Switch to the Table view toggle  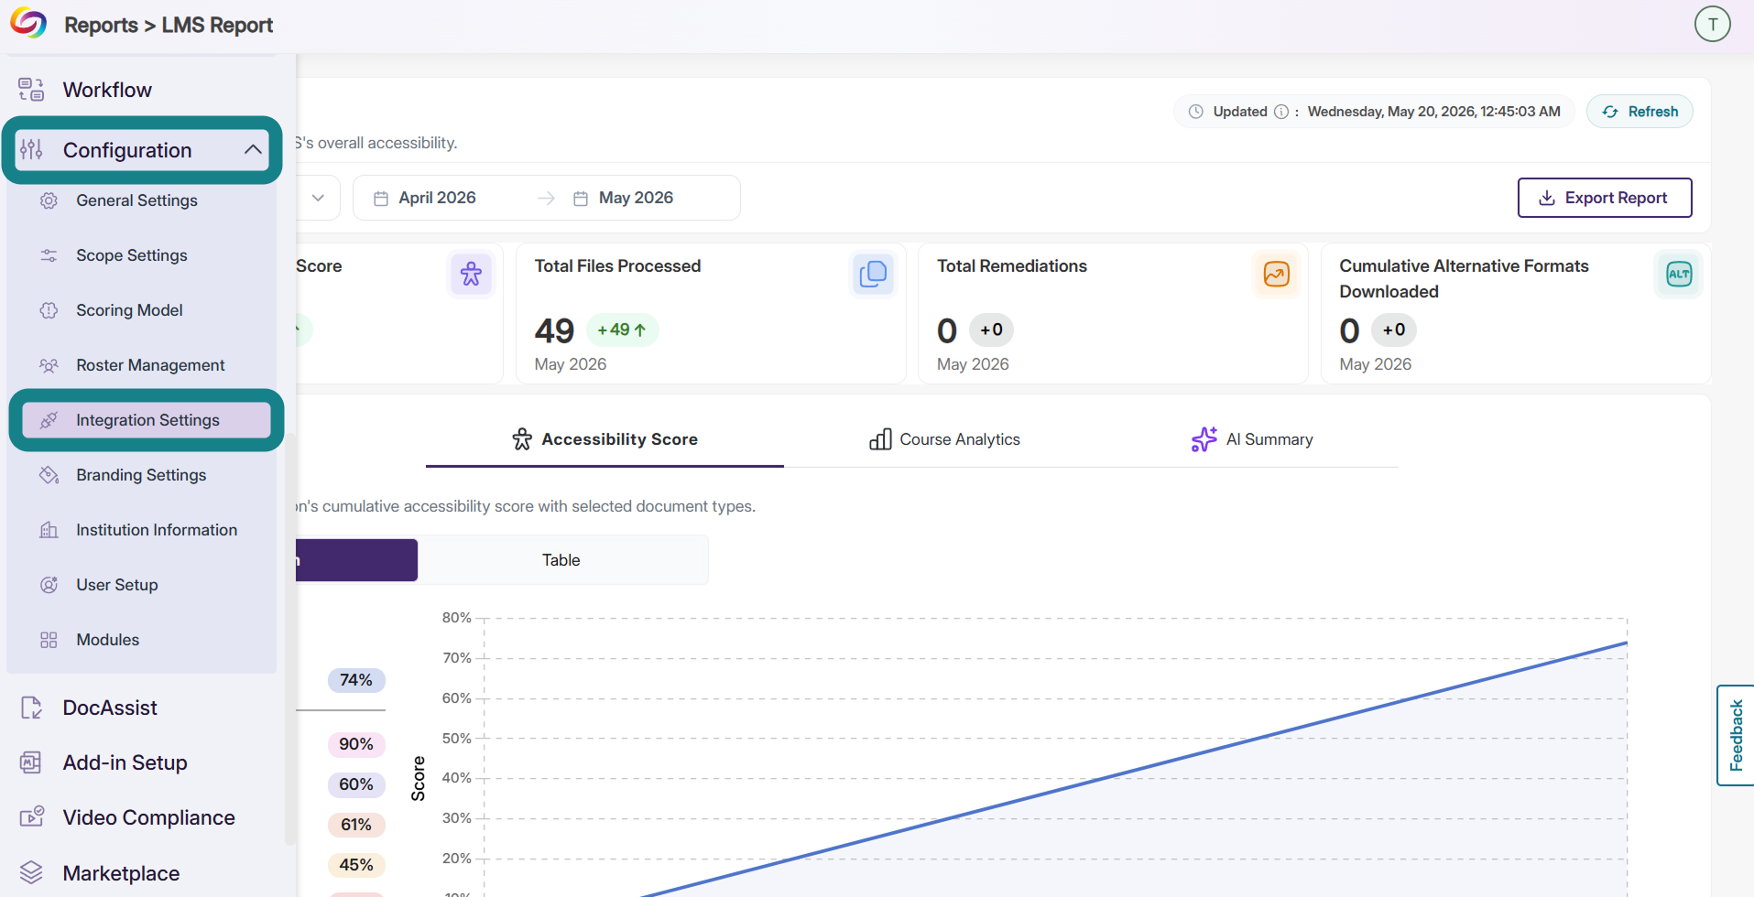[561, 560]
